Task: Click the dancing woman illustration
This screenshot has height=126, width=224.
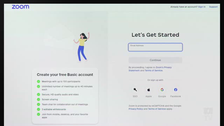Action: click(82, 47)
